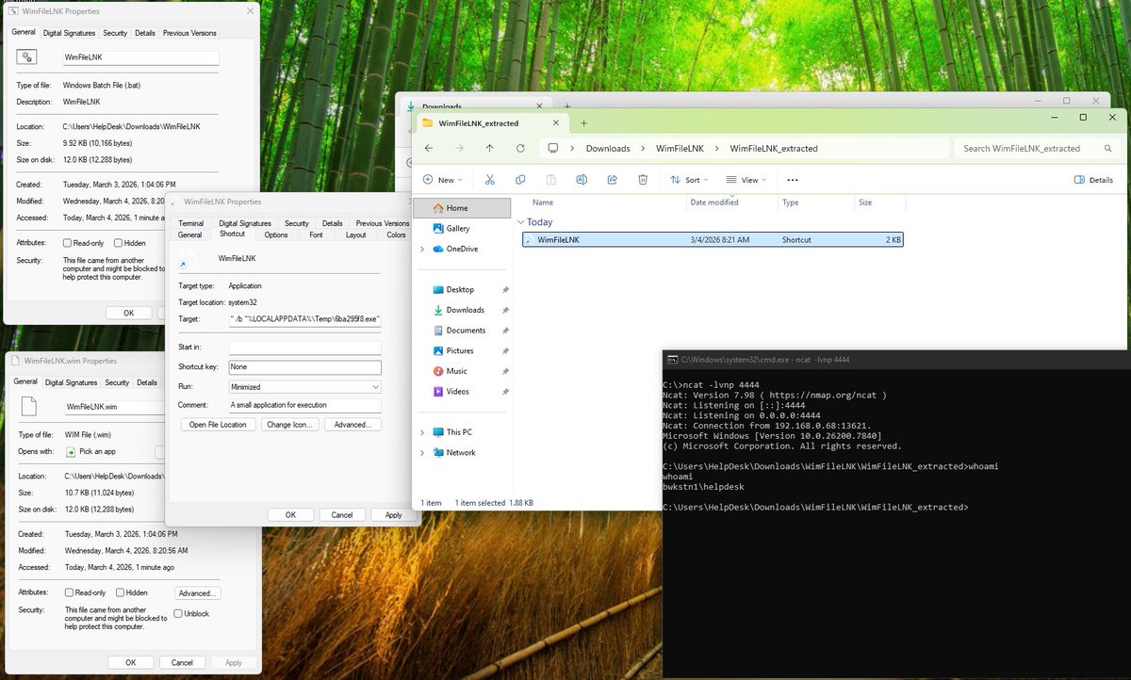This screenshot has height=680, width=1131.
Task: Click the Delete trash icon
Action: [643, 179]
